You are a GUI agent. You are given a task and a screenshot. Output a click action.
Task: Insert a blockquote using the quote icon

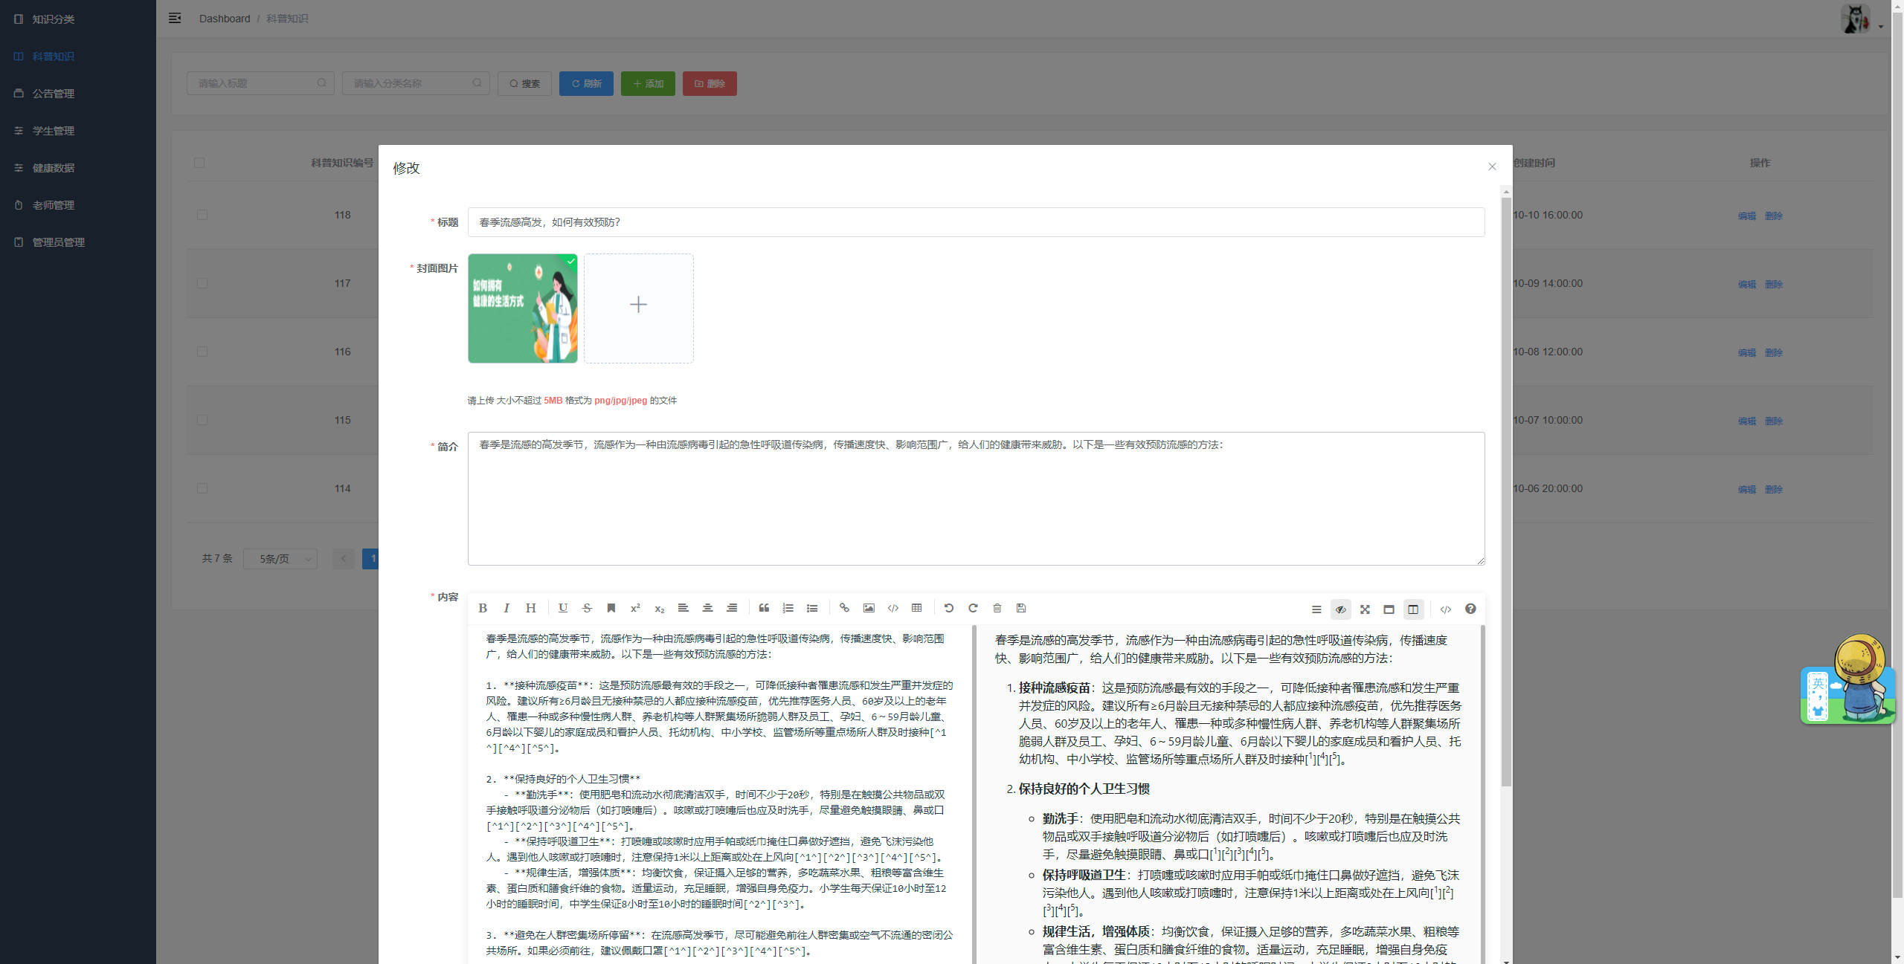coord(764,608)
